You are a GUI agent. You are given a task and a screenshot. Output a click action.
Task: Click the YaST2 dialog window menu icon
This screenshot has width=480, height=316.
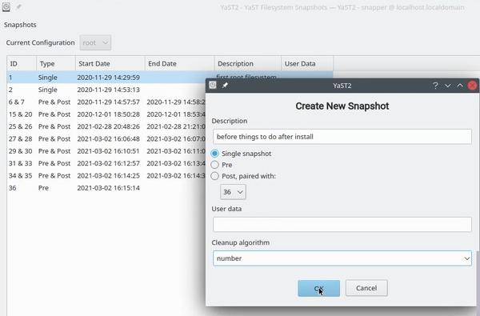(213, 85)
